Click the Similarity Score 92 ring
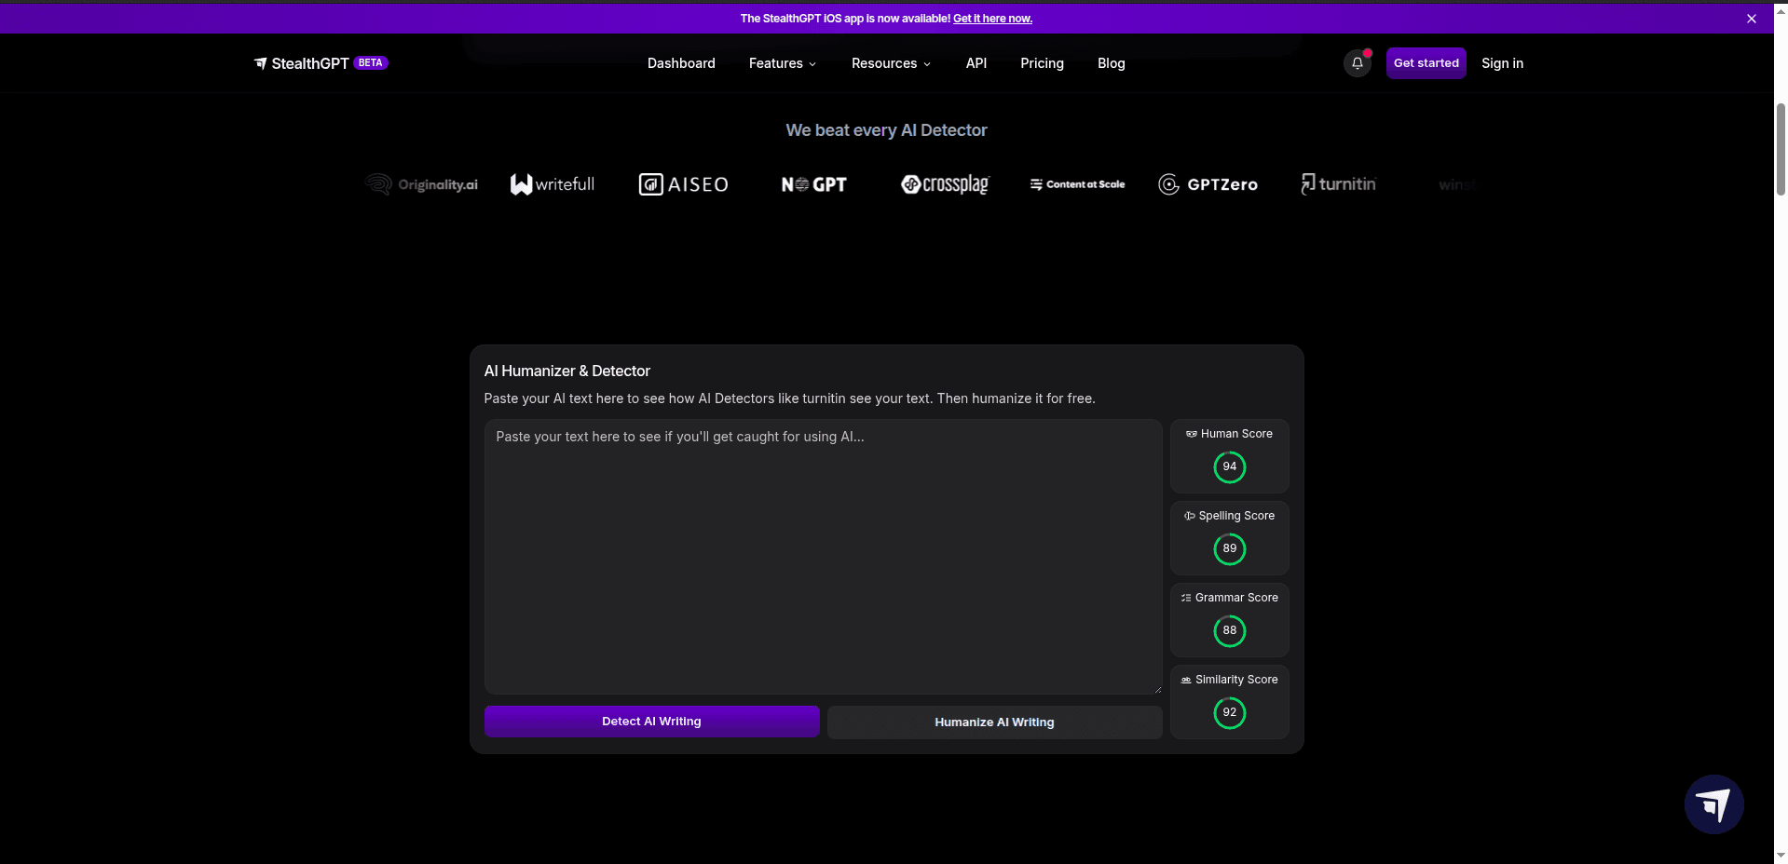This screenshot has width=1788, height=864. (1230, 713)
